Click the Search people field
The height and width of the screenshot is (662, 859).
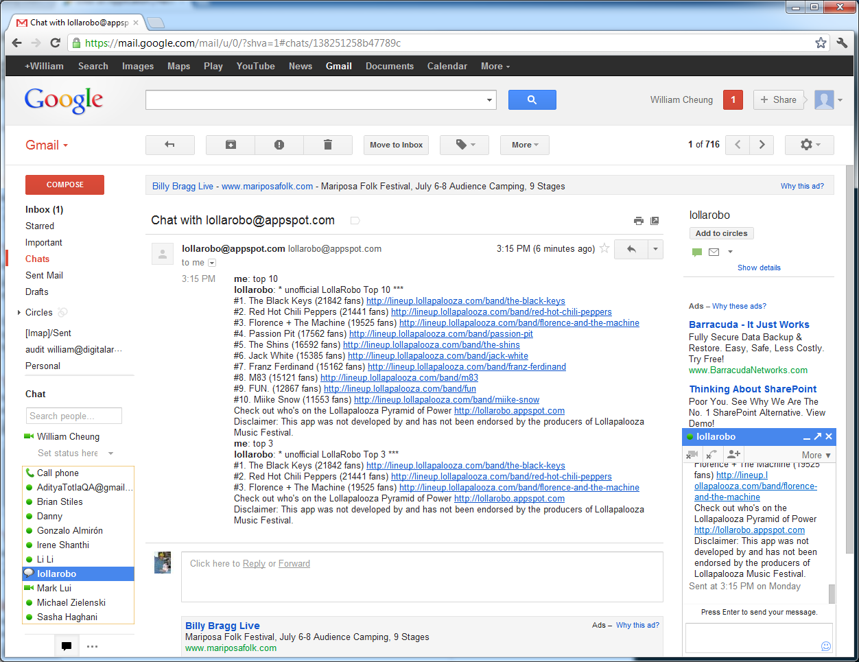click(x=74, y=416)
